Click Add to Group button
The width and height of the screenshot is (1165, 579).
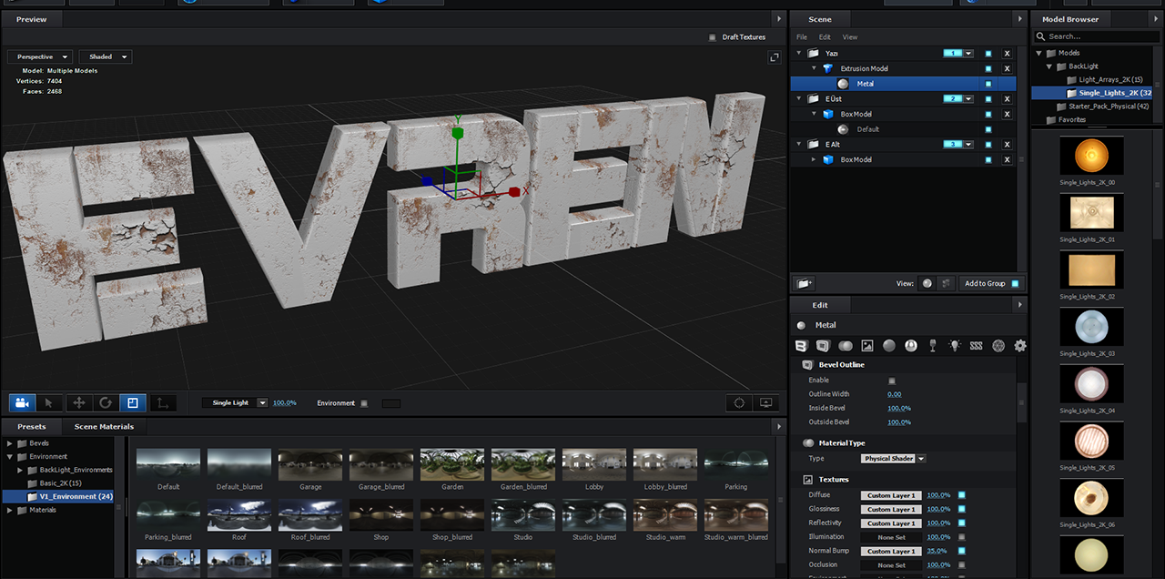pyautogui.click(x=992, y=283)
